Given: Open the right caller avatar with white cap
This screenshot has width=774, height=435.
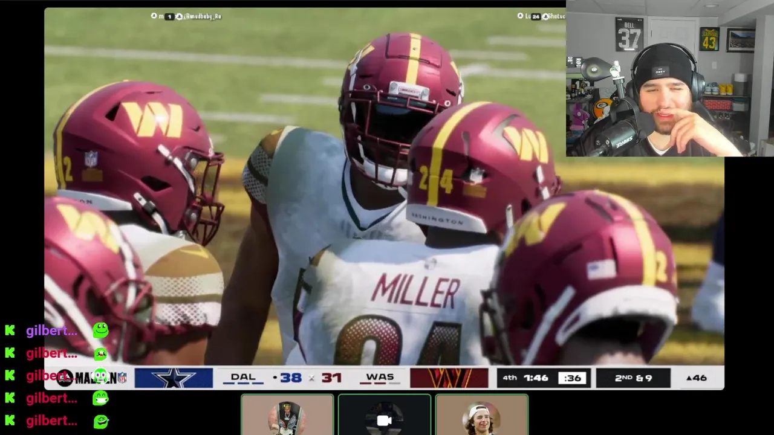Looking at the screenshot, I should click(x=481, y=415).
